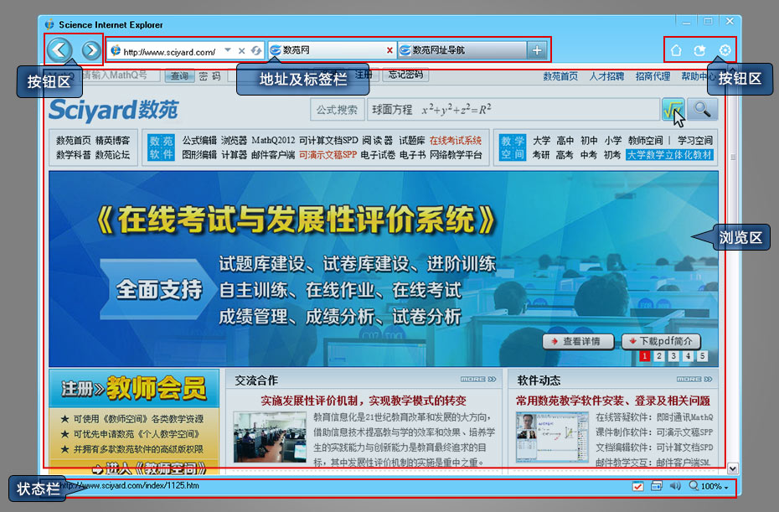
Task: Open the browser settings gear icon
Action: coord(725,50)
